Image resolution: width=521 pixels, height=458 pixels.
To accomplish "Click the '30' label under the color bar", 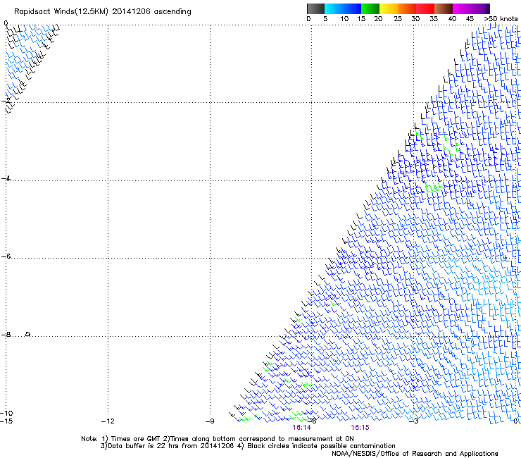I will tap(415, 19).
